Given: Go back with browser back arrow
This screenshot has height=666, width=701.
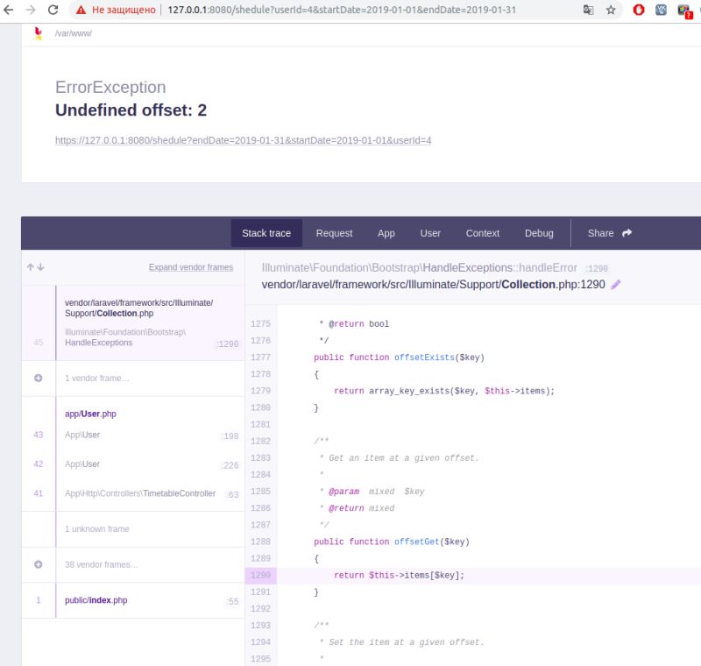Looking at the screenshot, I should pyautogui.click(x=9, y=10).
